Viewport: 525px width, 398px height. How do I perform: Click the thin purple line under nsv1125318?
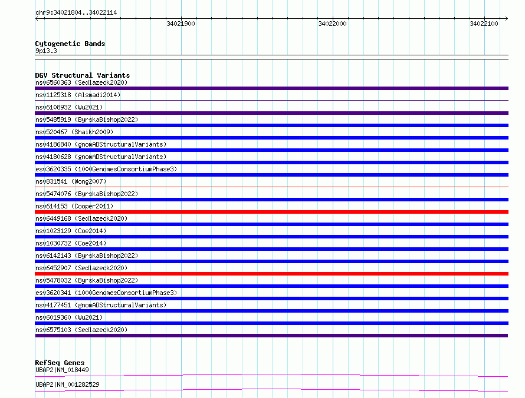coord(271,100)
